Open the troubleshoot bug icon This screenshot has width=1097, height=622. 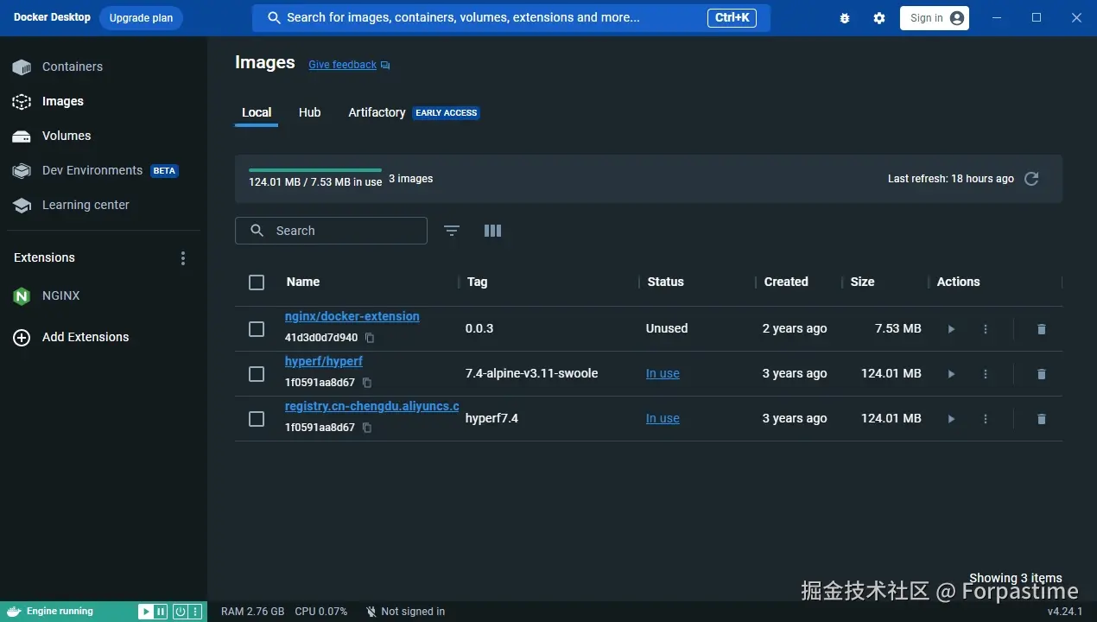tap(845, 18)
